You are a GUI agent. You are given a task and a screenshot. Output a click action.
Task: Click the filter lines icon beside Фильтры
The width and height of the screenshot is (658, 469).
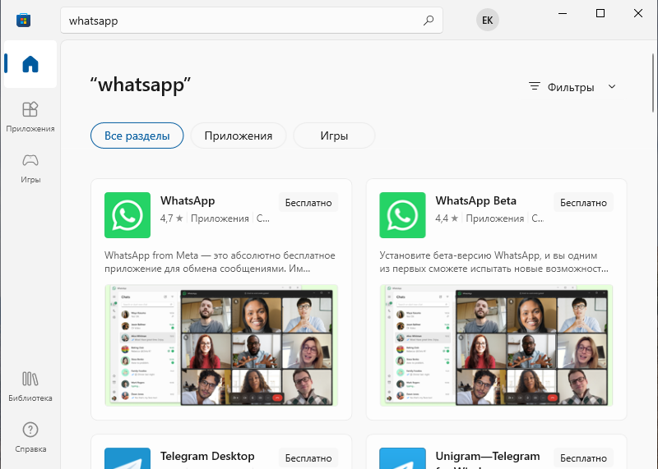pos(534,86)
